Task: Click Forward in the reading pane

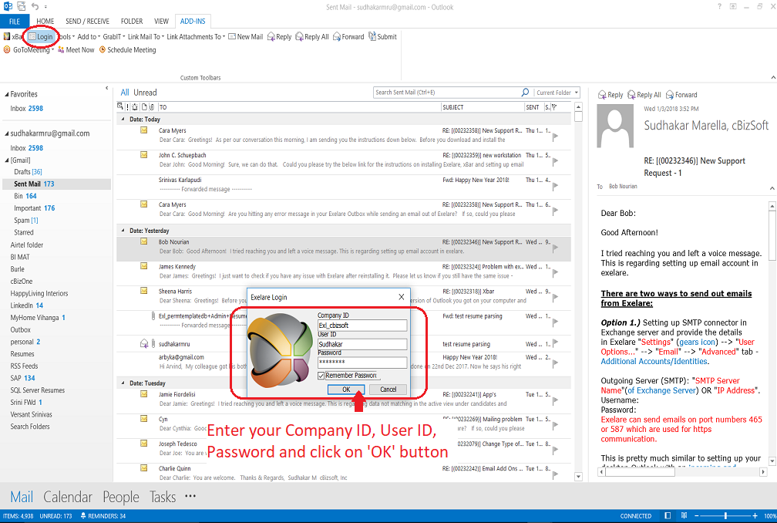Action: tap(681, 95)
